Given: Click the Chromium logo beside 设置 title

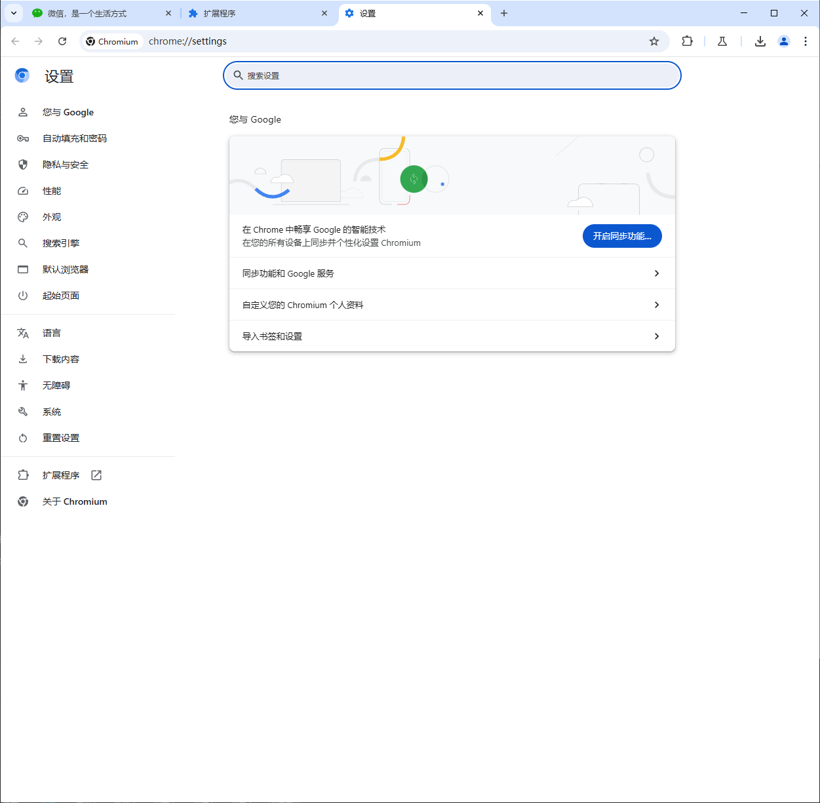Looking at the screenshot, I should click(x=22, y=76).
